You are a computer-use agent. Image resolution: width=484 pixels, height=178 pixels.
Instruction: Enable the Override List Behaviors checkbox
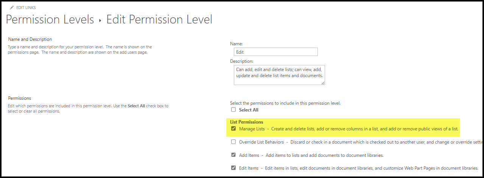(233, 142)
